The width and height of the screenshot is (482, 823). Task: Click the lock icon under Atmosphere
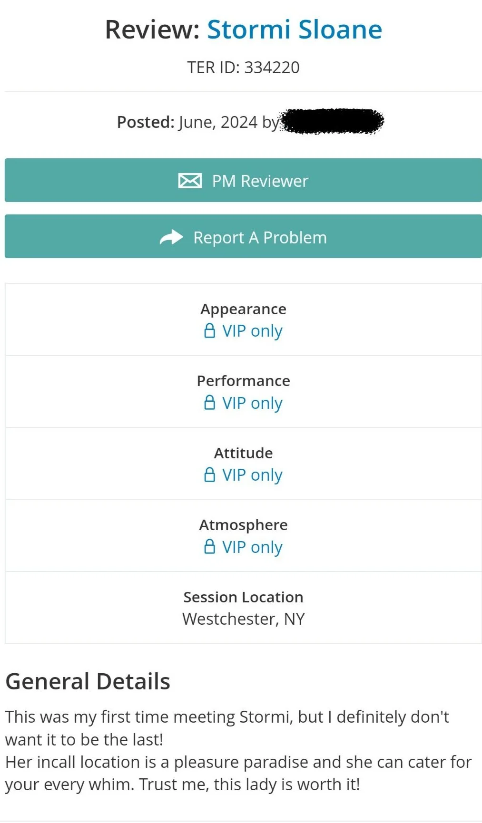(x=209, y=547)
